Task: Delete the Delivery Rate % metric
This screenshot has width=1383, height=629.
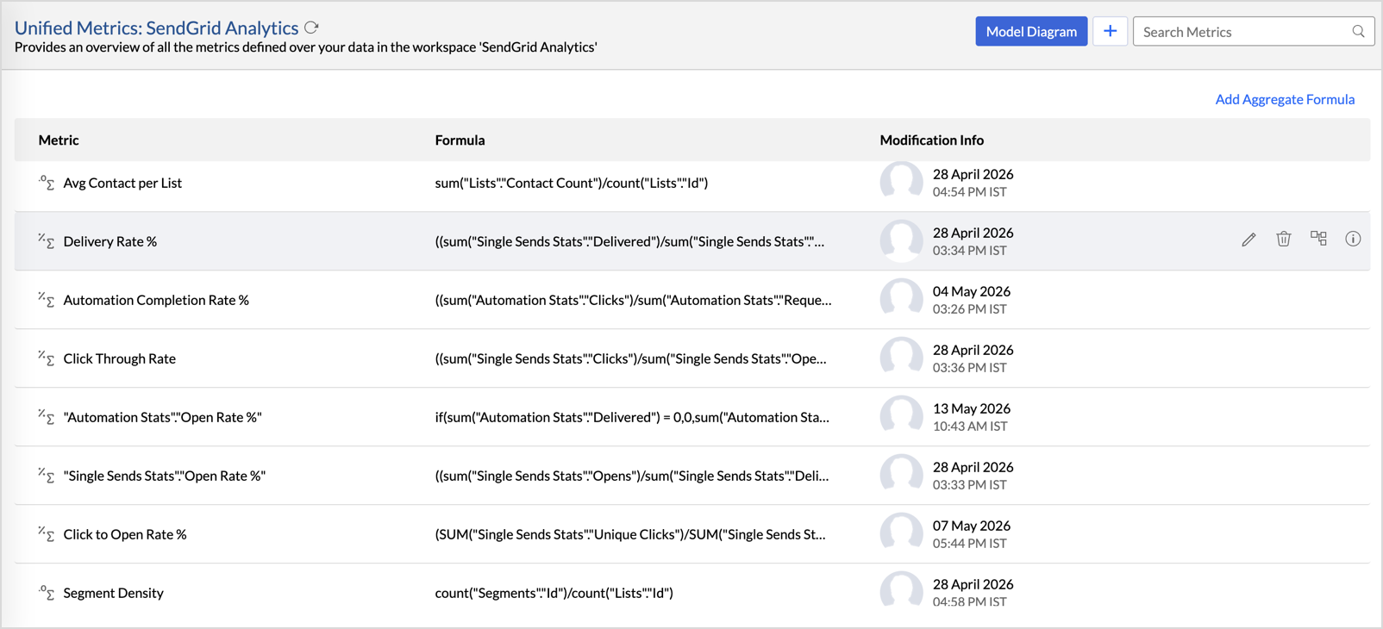Action: click(x=1284, y=239)
